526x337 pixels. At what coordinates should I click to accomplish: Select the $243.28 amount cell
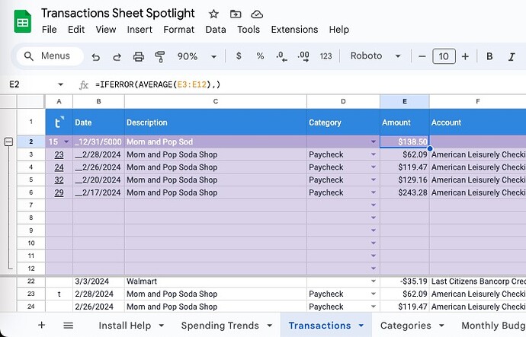point(405,192)
